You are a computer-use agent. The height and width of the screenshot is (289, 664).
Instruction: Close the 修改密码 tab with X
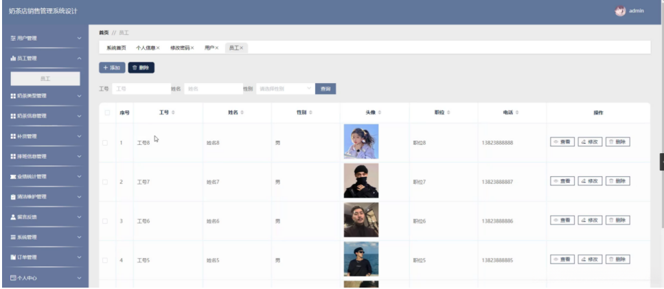192,48
